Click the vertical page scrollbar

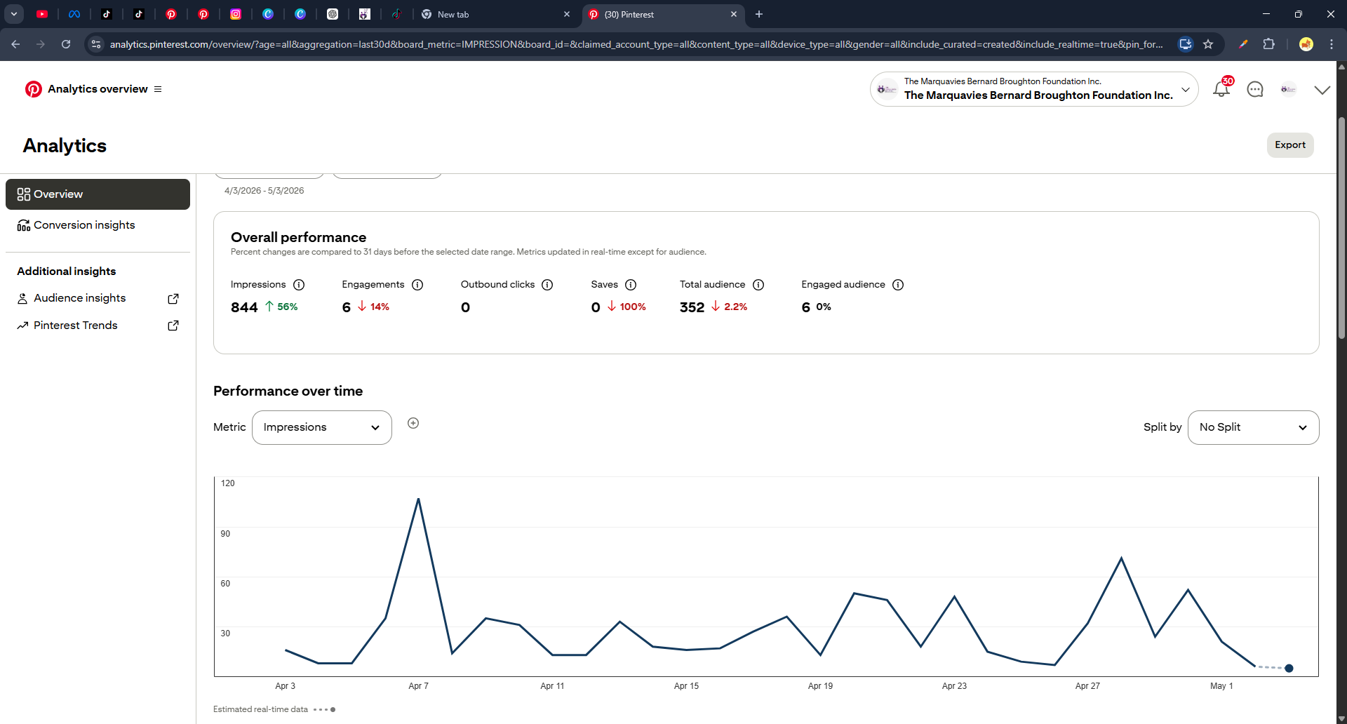1341,228
